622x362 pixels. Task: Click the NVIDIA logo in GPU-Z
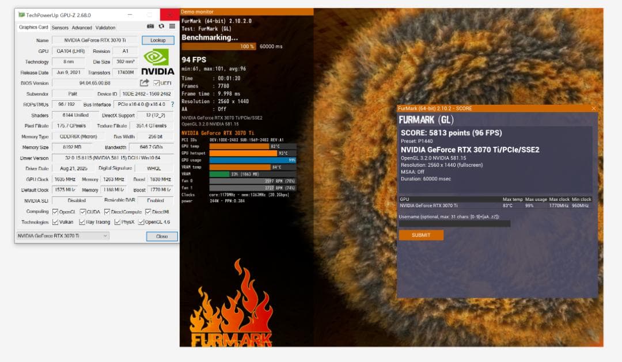[x=156, y=58]
